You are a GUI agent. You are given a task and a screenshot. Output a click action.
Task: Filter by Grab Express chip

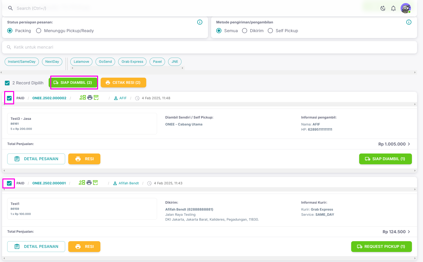[132, 61]
